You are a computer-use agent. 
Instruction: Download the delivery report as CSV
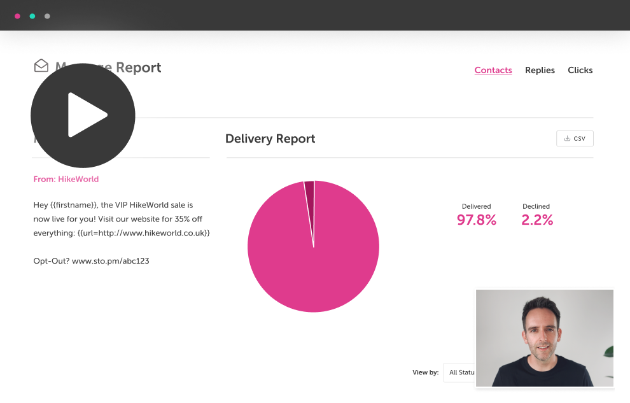[575, 138]
